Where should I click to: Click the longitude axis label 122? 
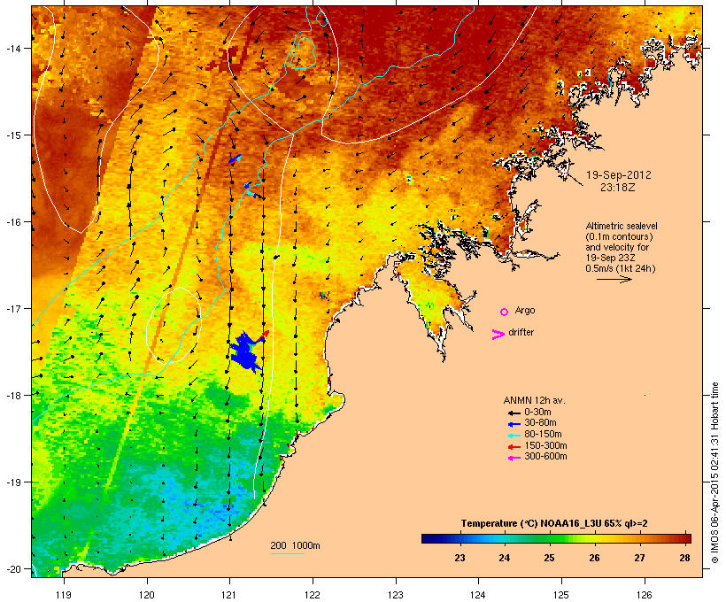tap(313, 595)
